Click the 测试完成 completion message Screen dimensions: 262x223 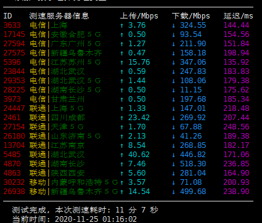[x=30, y=210]
